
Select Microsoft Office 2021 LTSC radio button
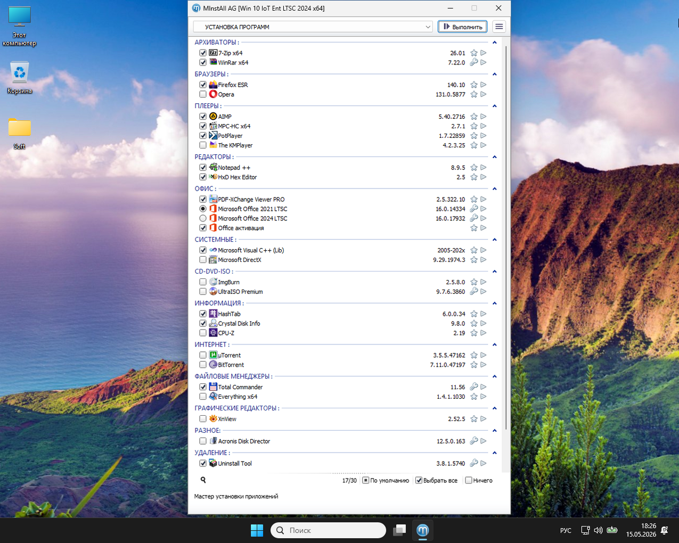(203, 209)
